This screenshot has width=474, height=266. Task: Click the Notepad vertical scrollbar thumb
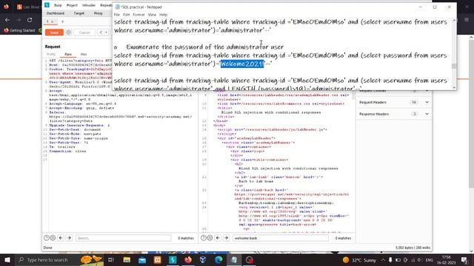(454, 66)
